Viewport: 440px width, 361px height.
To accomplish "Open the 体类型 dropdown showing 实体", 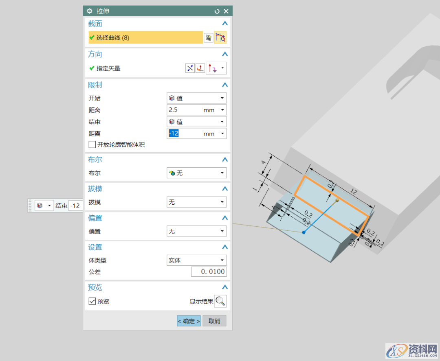I will pyautogui.click(x=196, y=260).
